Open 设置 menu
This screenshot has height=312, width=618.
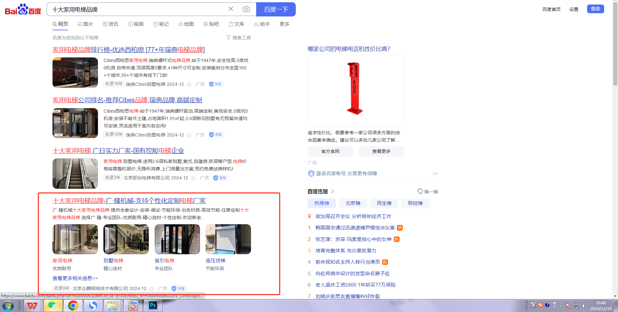(574, 9)
